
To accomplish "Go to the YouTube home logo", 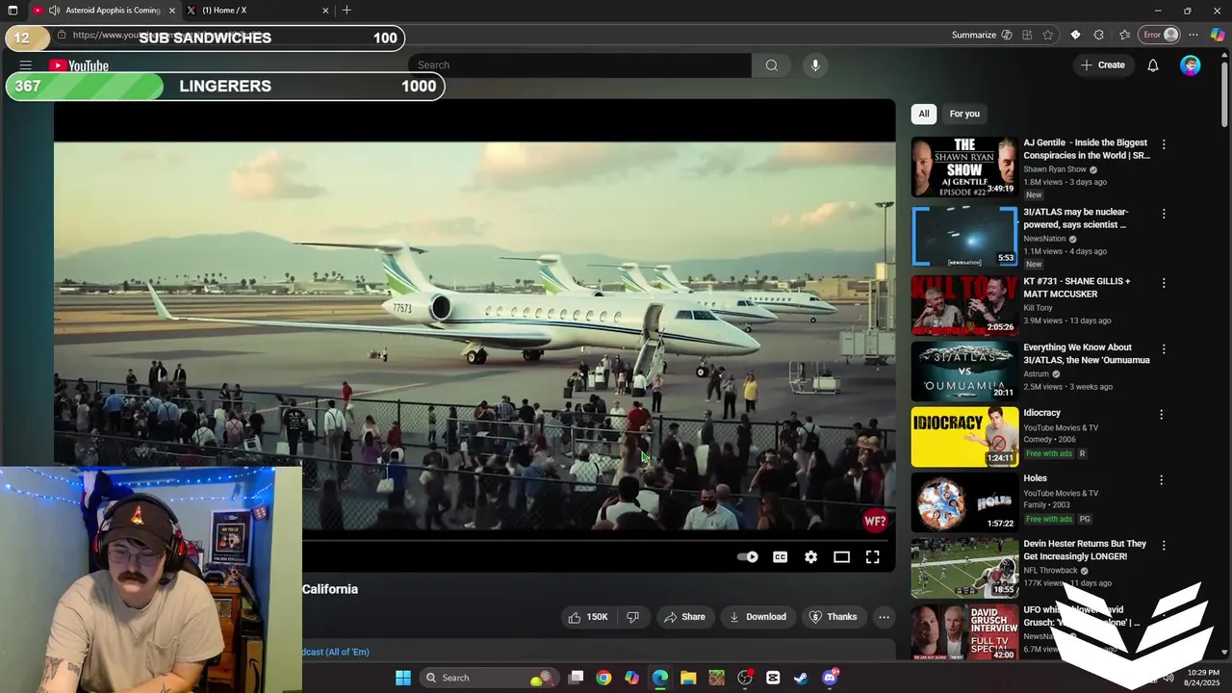I will coord(79,65).
